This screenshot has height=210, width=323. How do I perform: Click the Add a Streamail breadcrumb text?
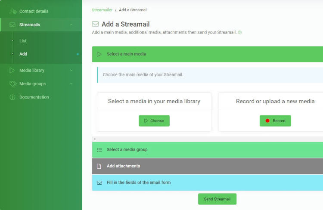133,10
